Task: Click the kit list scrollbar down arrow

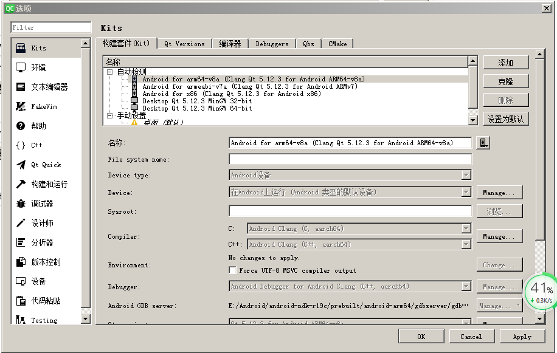Action: (x=472, y=120)
